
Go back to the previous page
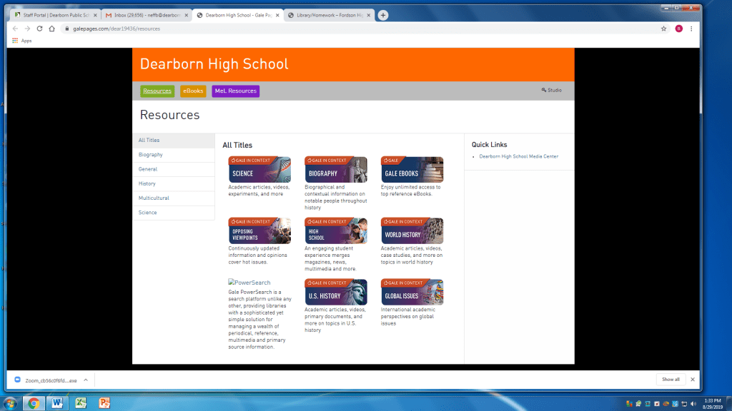[x=16, y=29]
